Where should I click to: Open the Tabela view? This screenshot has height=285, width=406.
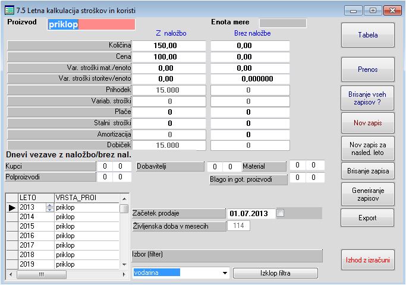[x=367, y=35]
